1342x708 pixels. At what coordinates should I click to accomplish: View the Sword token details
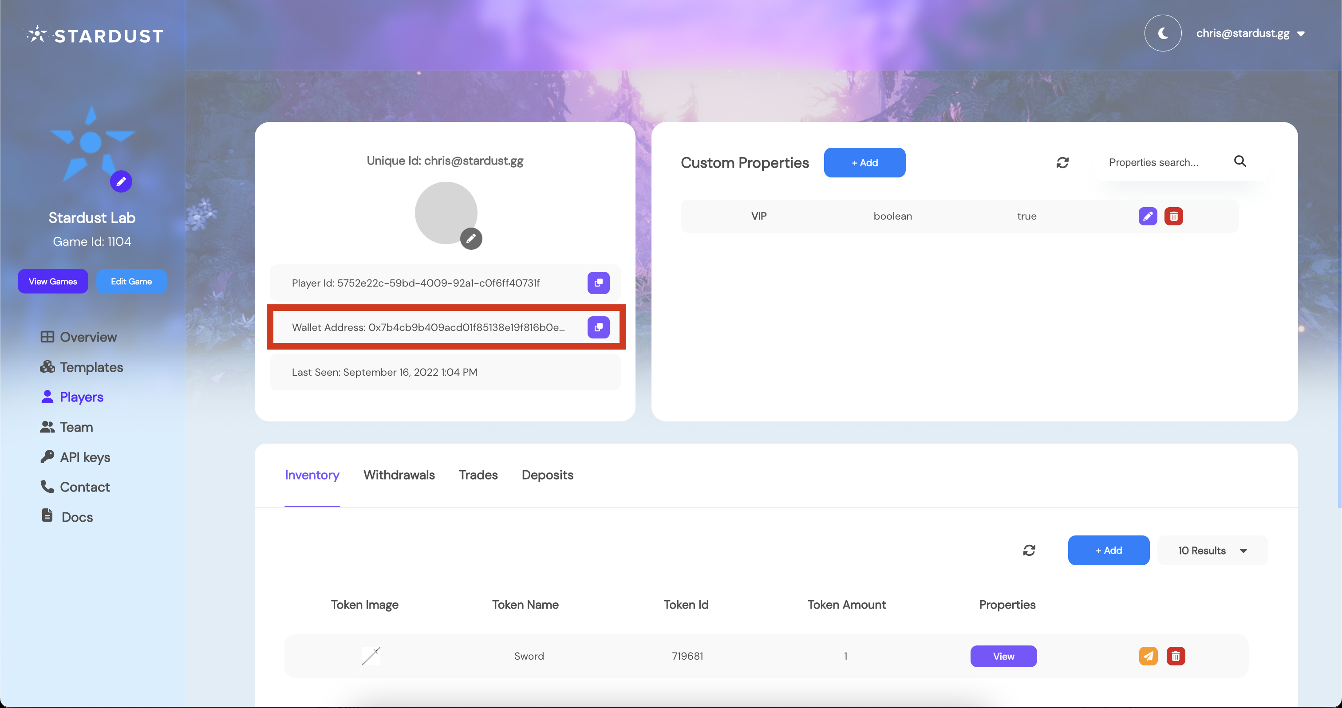[x=1003, y=656]
